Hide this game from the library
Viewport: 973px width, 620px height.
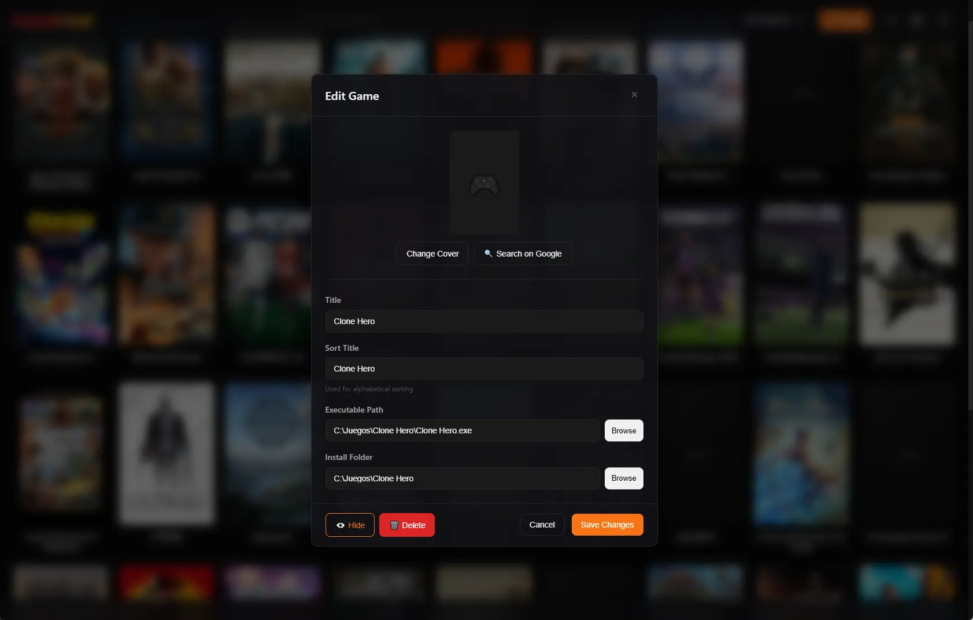[350, 525]
